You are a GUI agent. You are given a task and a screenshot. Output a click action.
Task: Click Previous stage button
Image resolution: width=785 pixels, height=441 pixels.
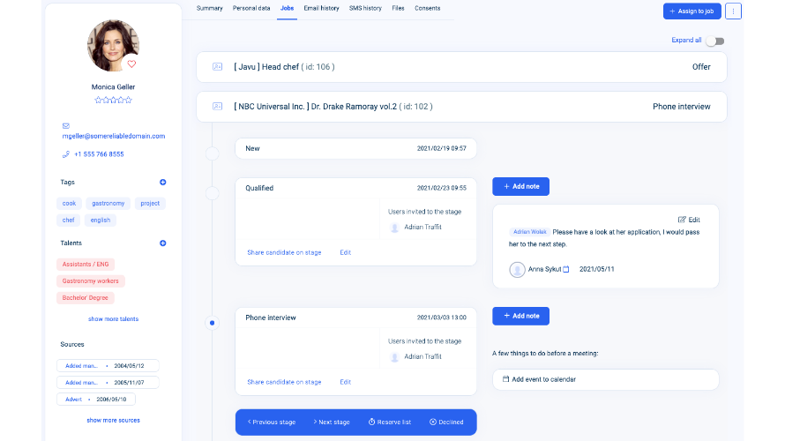(272, 422)
